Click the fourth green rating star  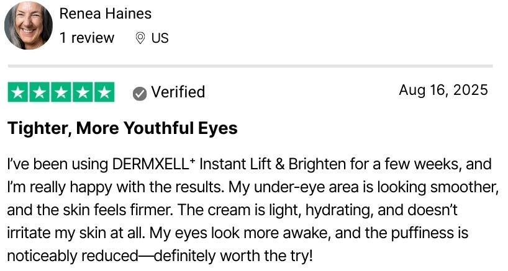pos(82,92)
